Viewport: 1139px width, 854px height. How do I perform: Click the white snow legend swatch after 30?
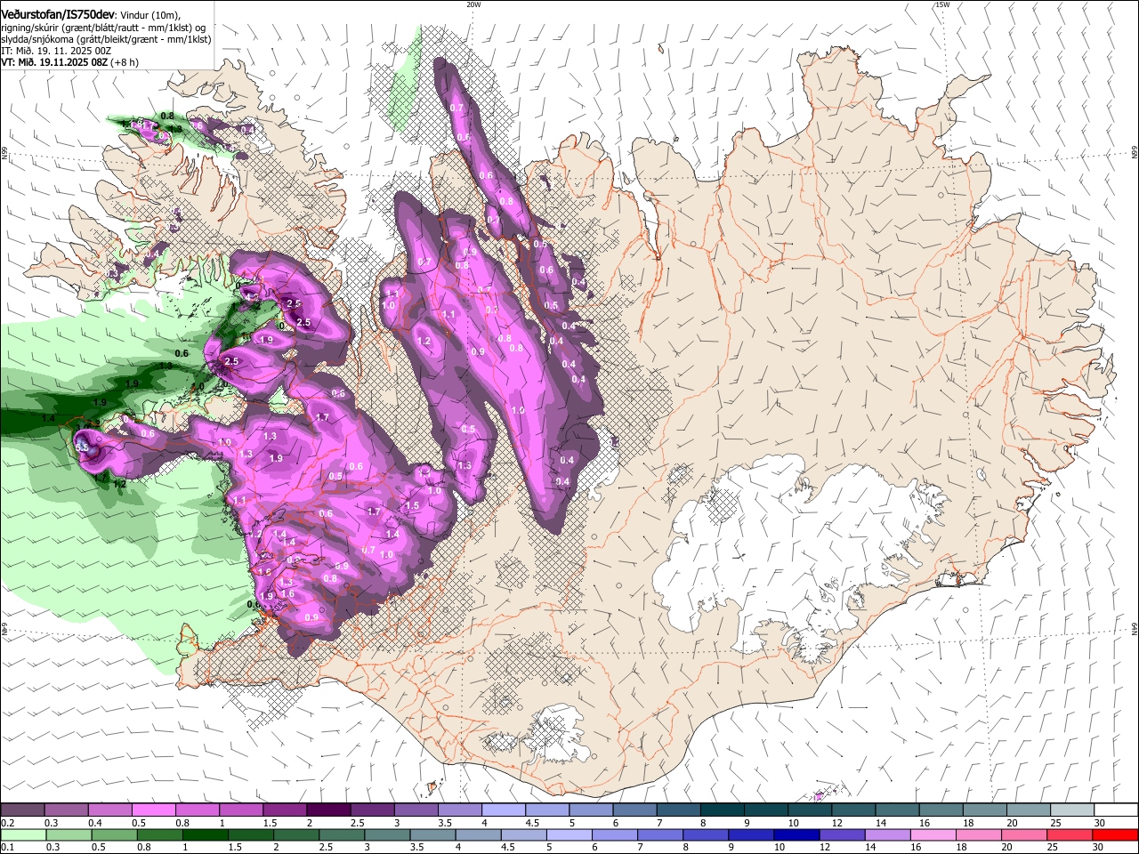point(1117,810)
